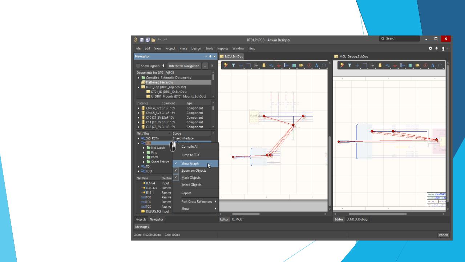Click the ellipsis button beside Interactive Navigation

tap(205, 66)
